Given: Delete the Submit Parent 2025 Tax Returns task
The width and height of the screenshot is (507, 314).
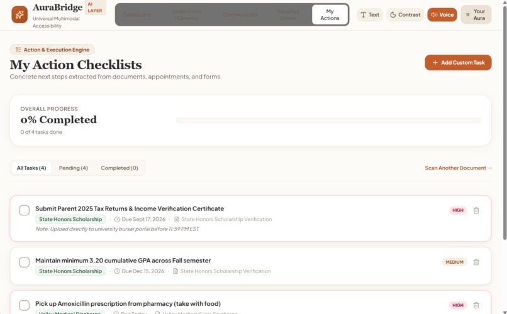Looking at the screenshot, I should click(476, 210).
